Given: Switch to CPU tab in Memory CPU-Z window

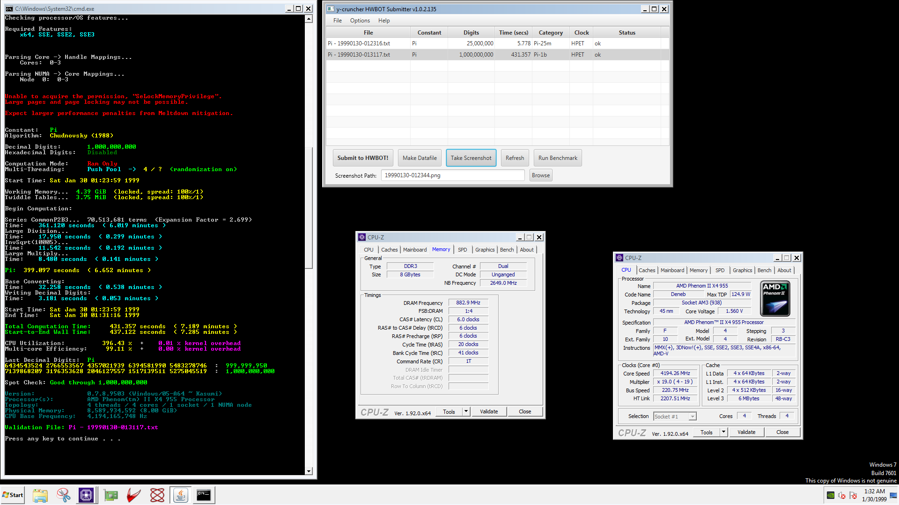Looking at the screenshot, I should tap(368, 250).
